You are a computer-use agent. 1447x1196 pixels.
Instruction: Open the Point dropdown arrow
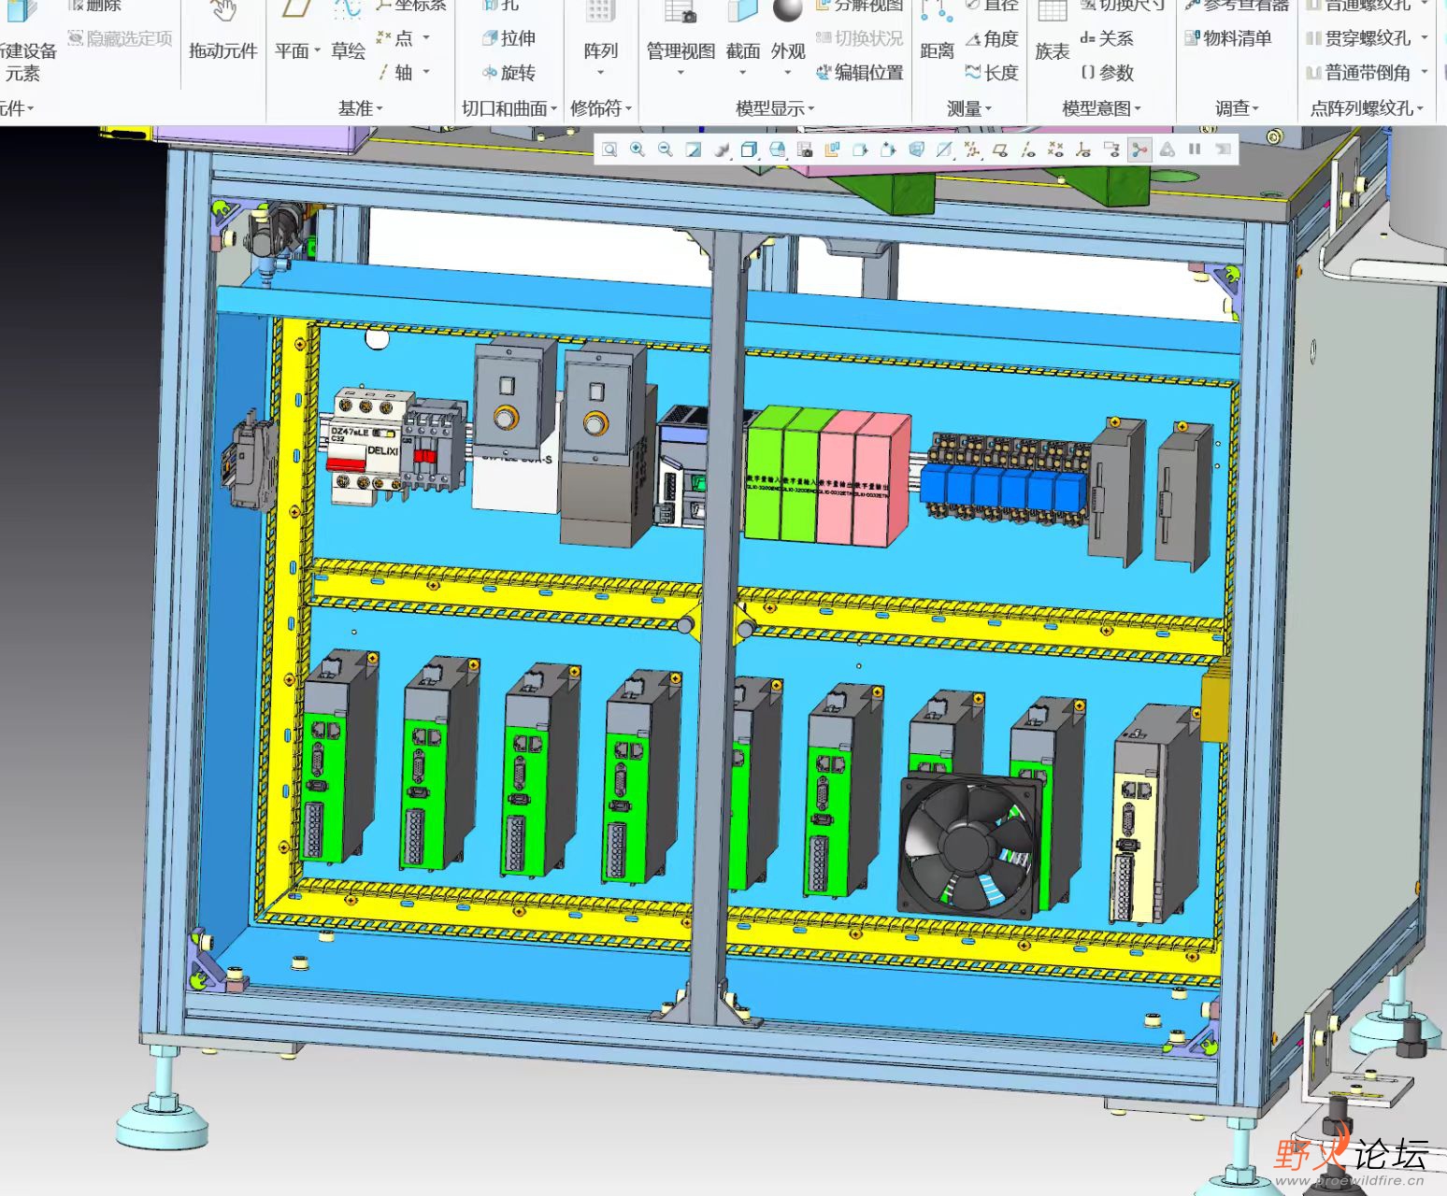426,38
